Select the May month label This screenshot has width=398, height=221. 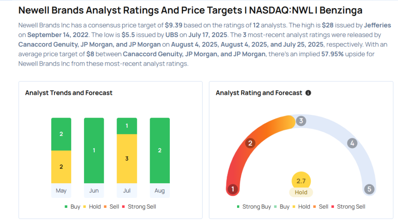[x=61, y=191]
